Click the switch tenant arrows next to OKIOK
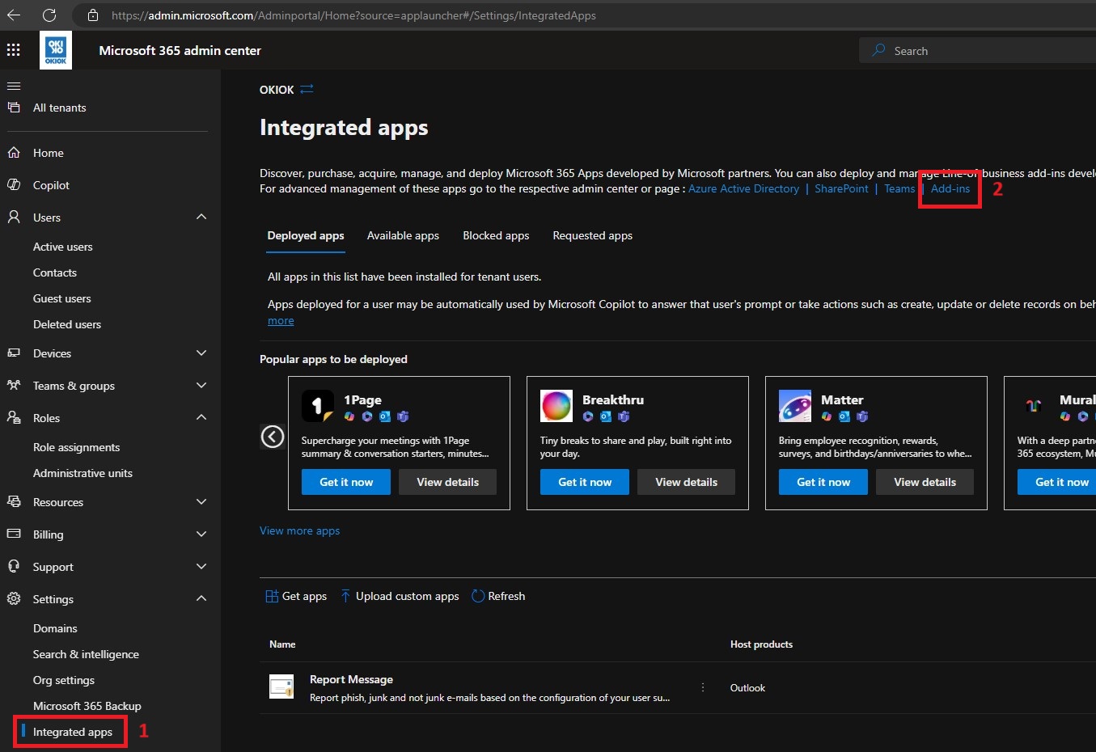This screenshot has height=752, width=1096. click(307, 90)
